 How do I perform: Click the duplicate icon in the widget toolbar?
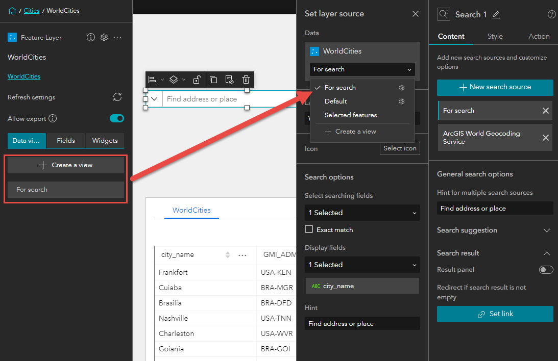tap(213, 80)
